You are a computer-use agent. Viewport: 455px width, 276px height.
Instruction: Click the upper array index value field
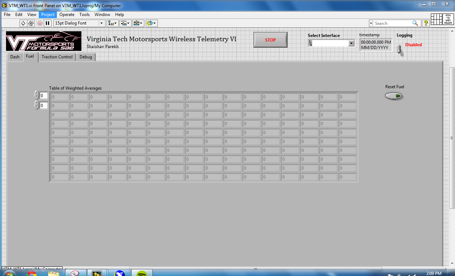pos(43,96)
